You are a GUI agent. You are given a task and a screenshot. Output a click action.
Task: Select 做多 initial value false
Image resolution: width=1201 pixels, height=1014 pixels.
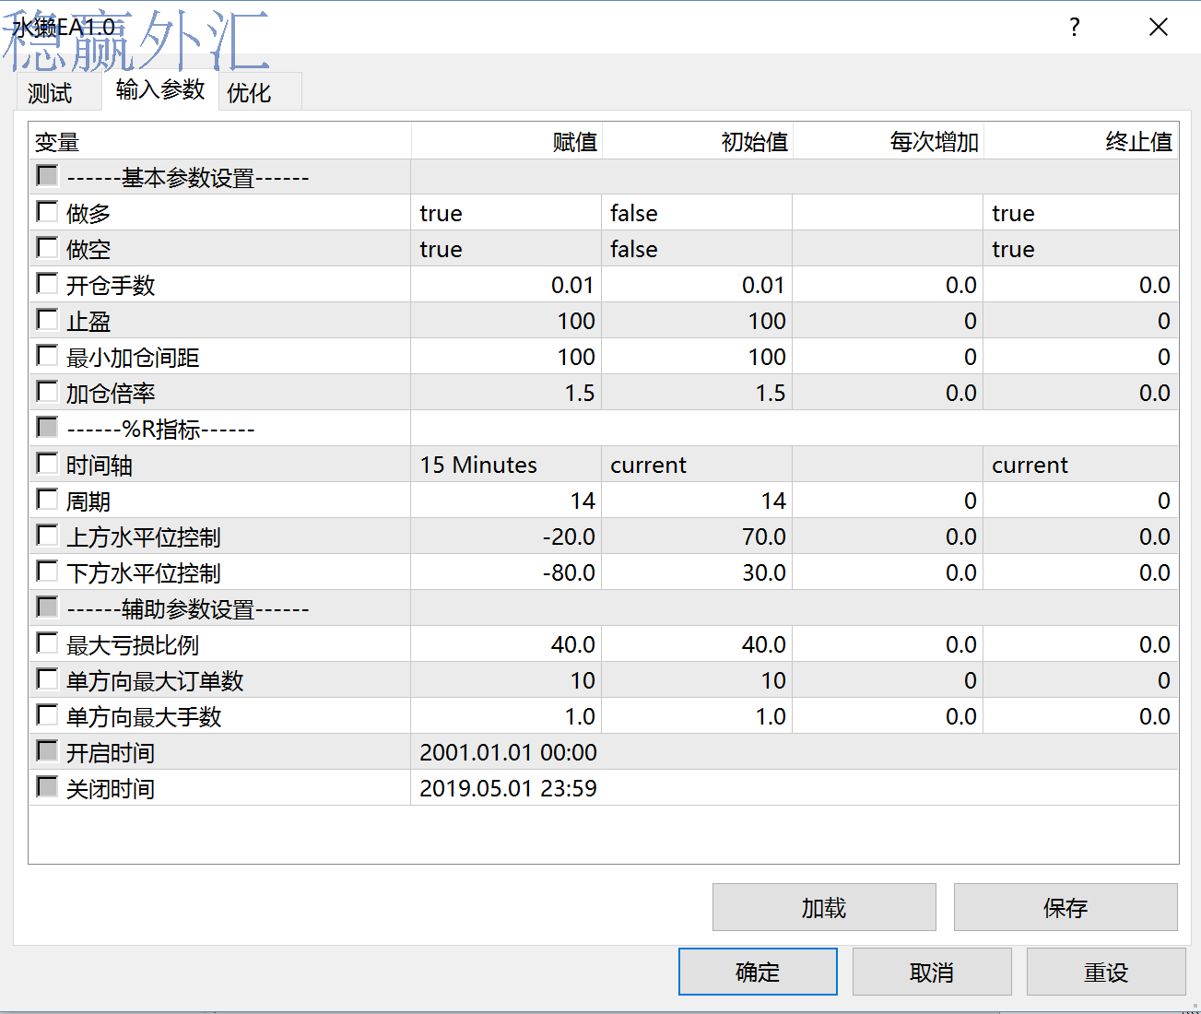click(x=697, y=213)
